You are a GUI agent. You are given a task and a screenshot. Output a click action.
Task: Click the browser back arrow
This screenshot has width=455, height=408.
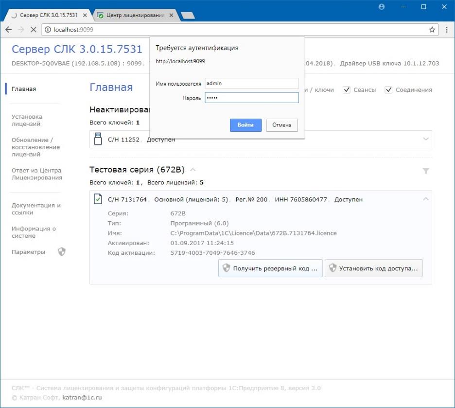9,30
